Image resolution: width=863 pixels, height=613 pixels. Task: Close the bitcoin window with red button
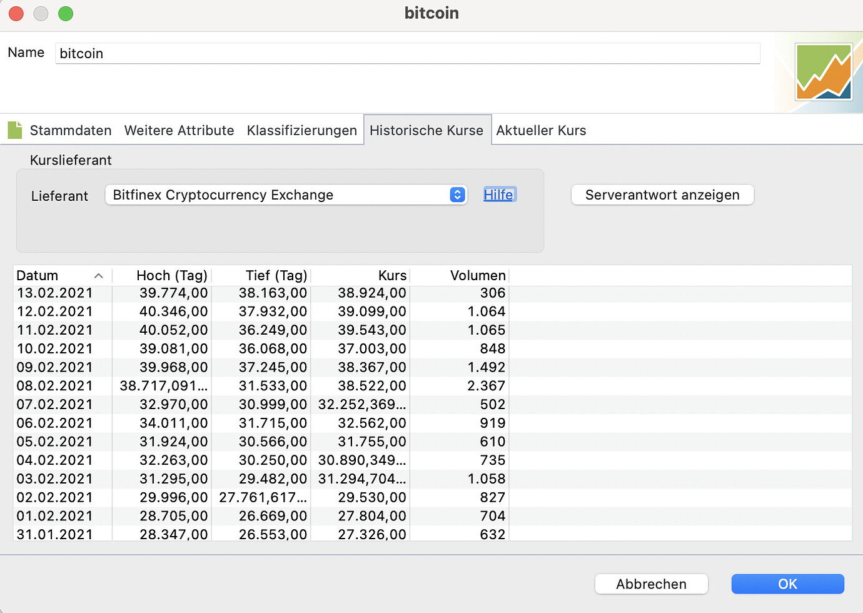coord(16,13)
